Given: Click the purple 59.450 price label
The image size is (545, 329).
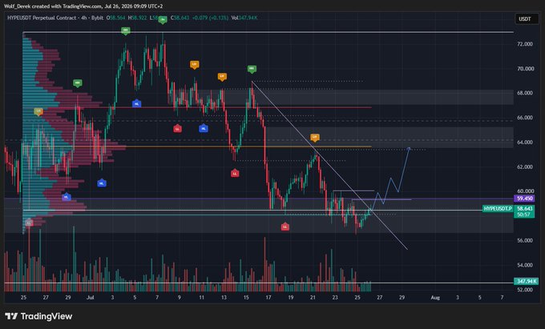Looking at the screenshot, I should [x=524, y=199].
